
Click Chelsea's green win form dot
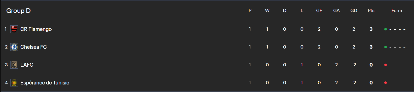tap(386, 47)
